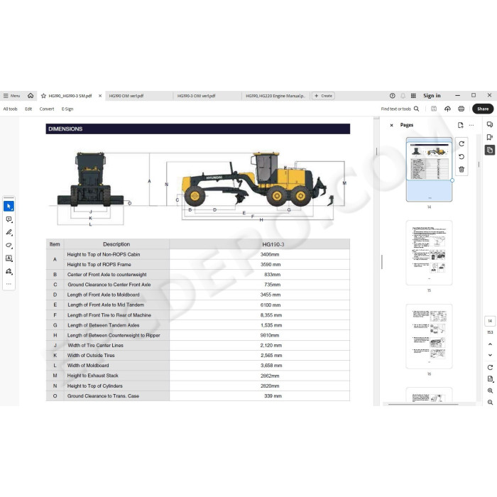Click the rotate view icon in right rail
Screen dimensions: 497x497
point(490,367)
